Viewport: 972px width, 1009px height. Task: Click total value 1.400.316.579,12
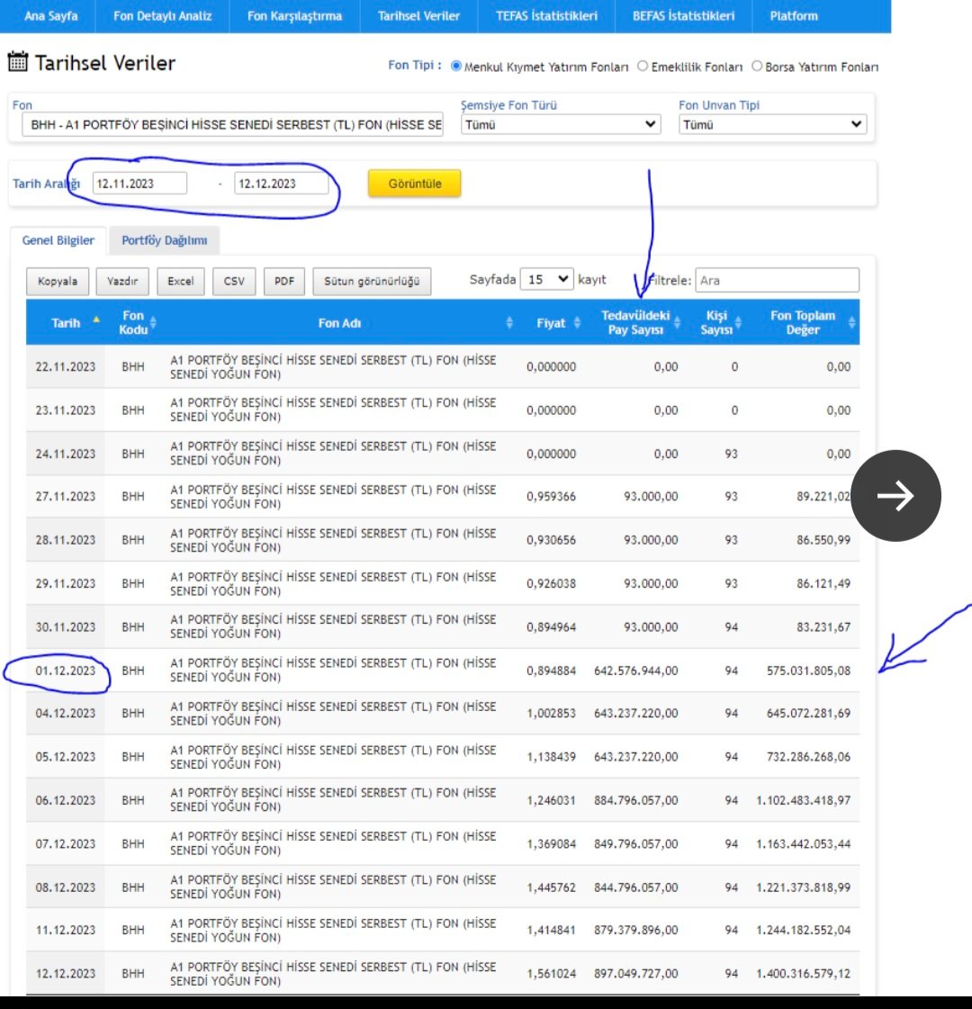[x=803, y=974]
